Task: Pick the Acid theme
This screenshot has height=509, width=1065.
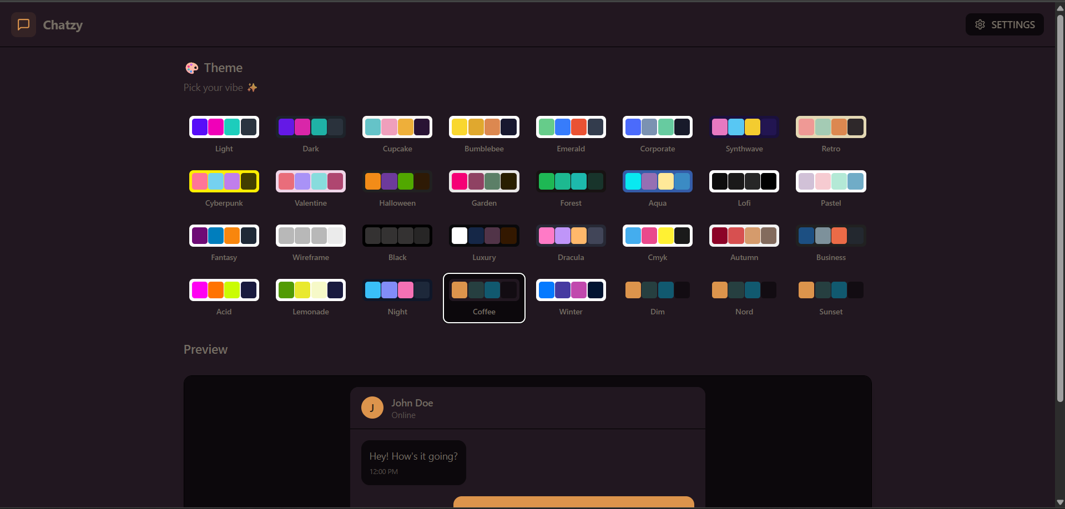Action: tap(224, 298)
